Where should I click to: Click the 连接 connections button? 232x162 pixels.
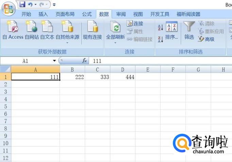(x=135, y=24)
